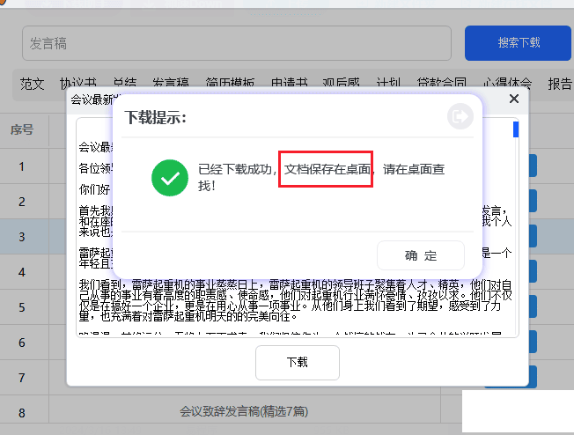Click the preview's vertical scrollbar thumb

click(515, 129)
